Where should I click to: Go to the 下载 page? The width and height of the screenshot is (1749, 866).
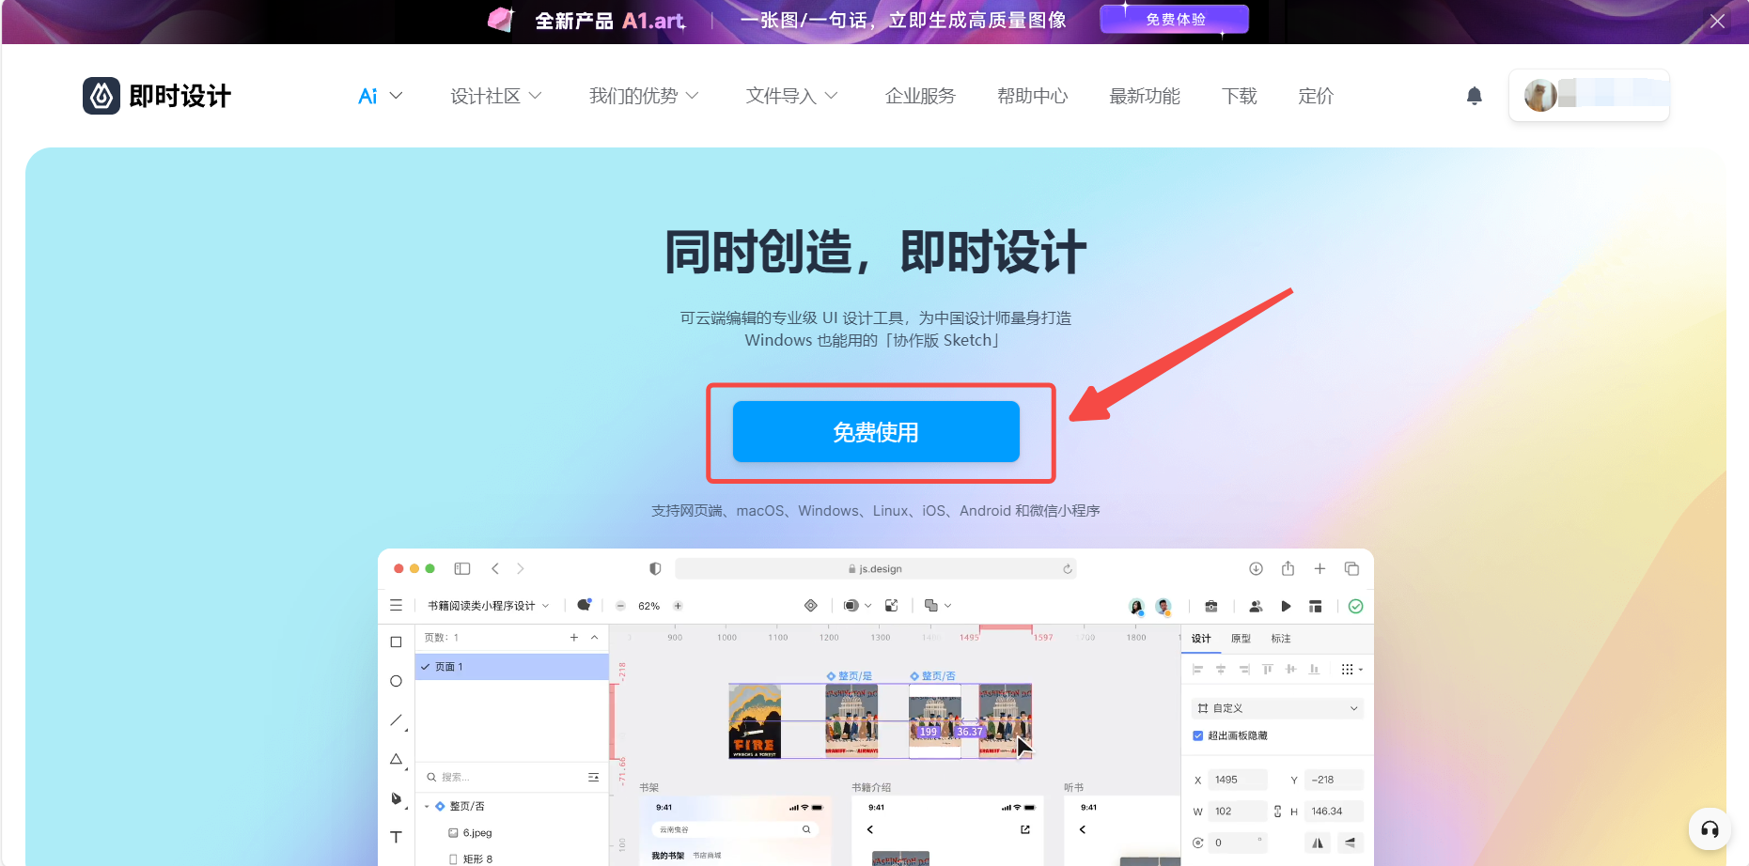pyautogui.click(x=1239, y=96)
